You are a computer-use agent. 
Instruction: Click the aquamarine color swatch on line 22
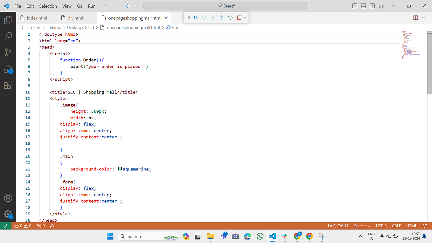click(x=120, y=169)
